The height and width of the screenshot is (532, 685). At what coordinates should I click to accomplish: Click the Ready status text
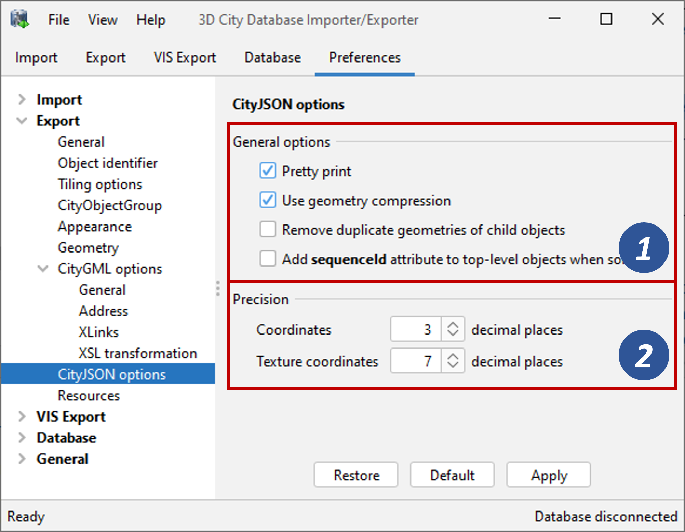tap(26, 517)
